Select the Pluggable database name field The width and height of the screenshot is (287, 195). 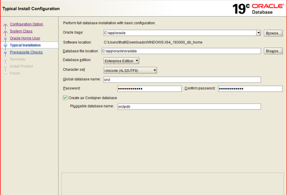(189, 107)
